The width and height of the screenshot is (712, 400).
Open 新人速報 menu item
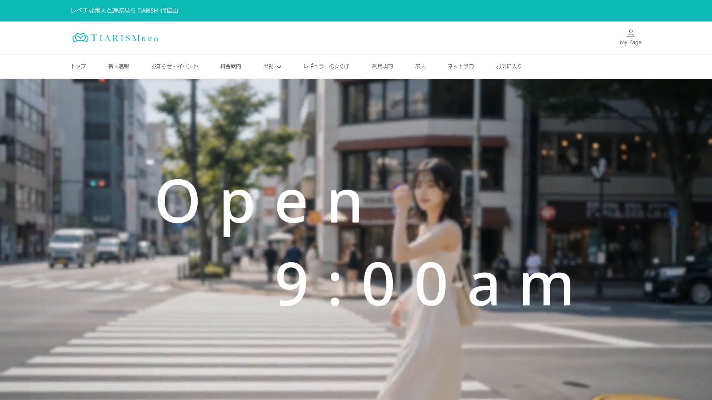[x=119, y=66]
